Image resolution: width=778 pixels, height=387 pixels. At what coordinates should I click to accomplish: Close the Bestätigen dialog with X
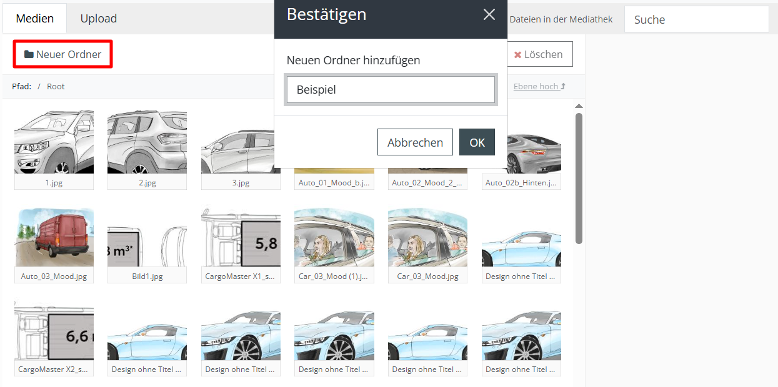click(x=489, y=15)
